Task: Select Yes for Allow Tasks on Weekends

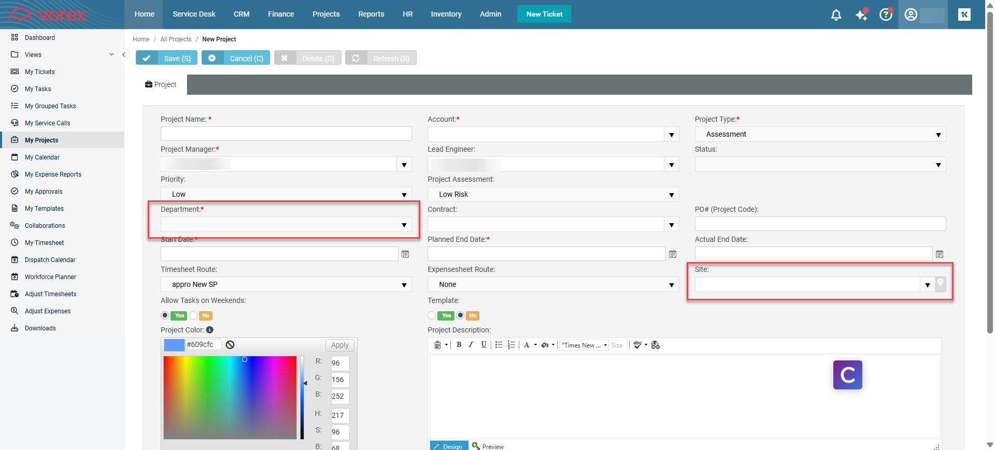Action: click(x=165, y=315)
